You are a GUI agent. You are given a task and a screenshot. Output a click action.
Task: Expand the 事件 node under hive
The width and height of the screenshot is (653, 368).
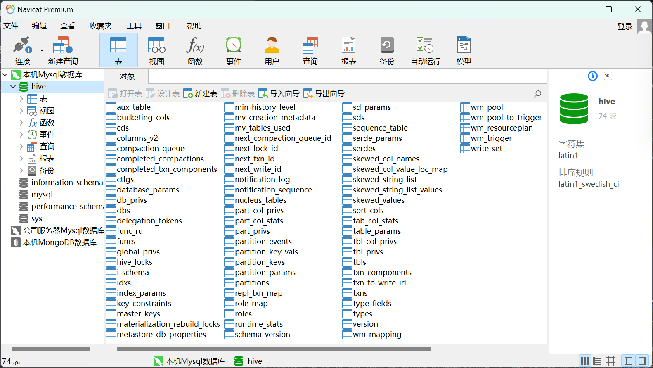coord(21,135)
